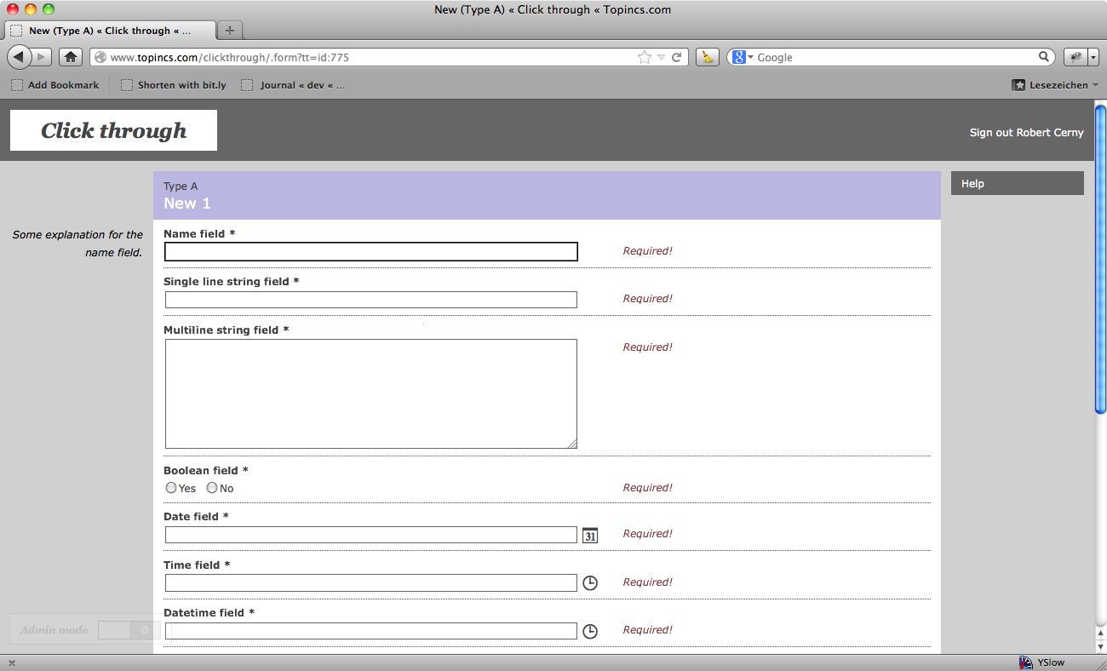Open the Time field clock picker
1107x671 pixels.
tap(590, 583)
